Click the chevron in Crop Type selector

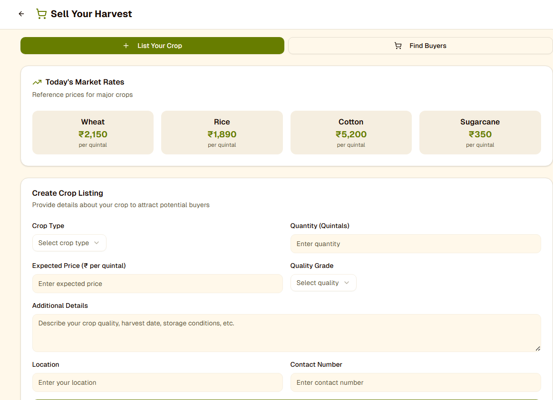[97, 243]
